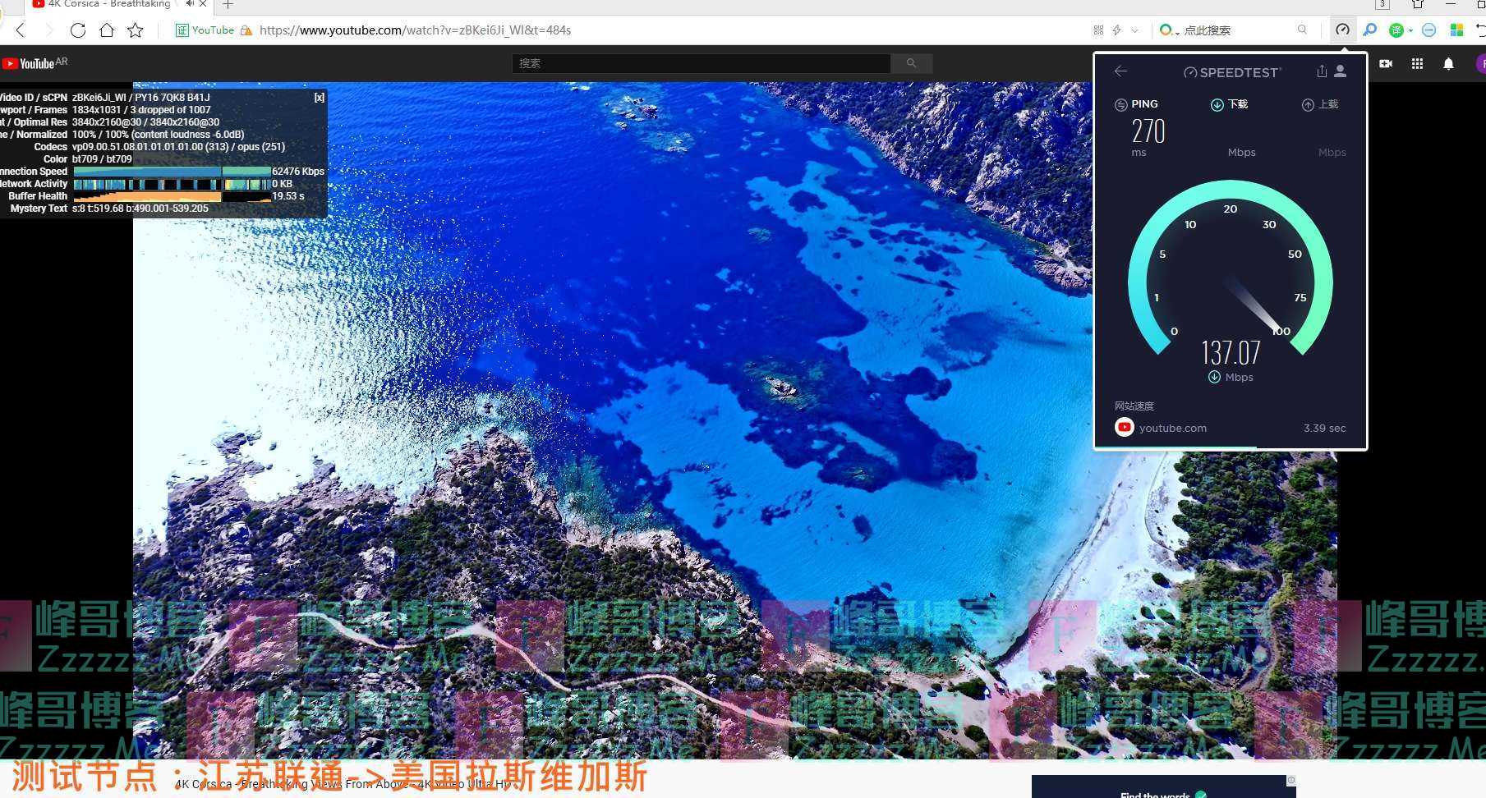Go back using Speedtest panel arrow

1120,71
